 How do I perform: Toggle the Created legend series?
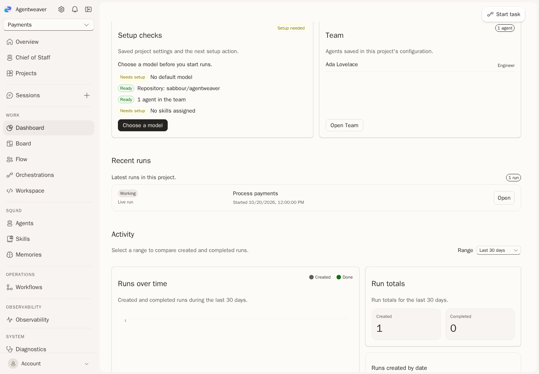320,277
